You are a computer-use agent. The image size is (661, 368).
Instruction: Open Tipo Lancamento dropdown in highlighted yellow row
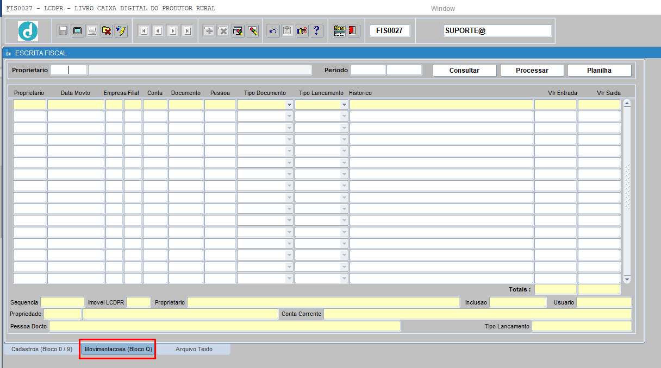[x=344, y=105]
